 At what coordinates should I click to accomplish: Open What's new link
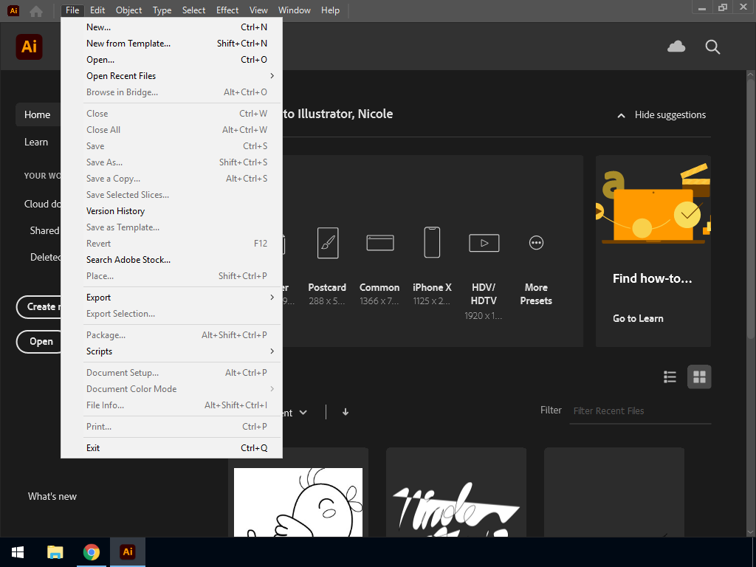(x=52, y=497)
